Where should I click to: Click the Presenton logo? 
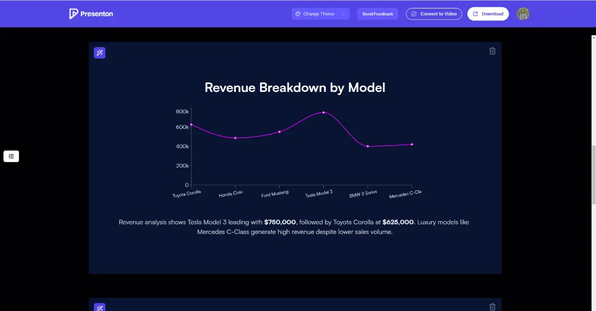91,14
